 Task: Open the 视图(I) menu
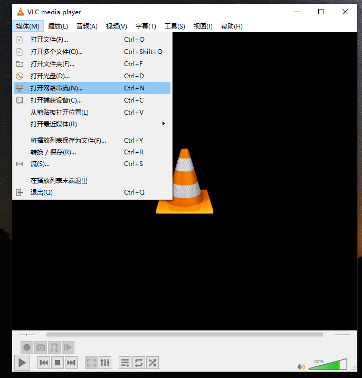tap(203, 26)
